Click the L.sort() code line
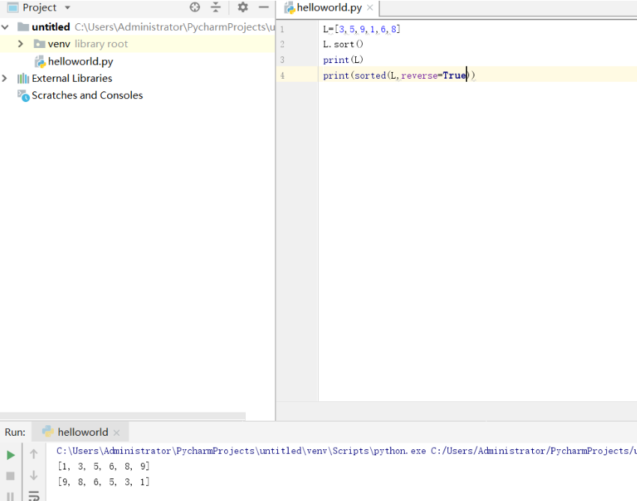This screenshot has width=637, height=501. click(x=343, y=44)
